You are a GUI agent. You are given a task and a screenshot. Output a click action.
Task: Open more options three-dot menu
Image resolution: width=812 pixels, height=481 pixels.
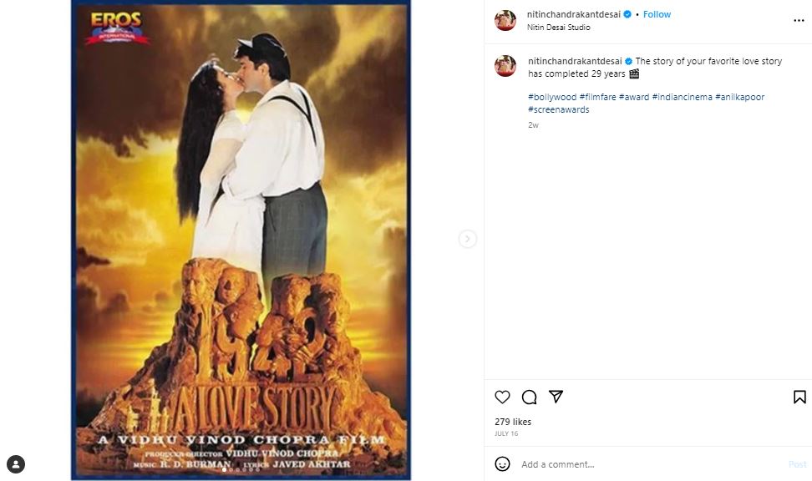pos(799,20)
